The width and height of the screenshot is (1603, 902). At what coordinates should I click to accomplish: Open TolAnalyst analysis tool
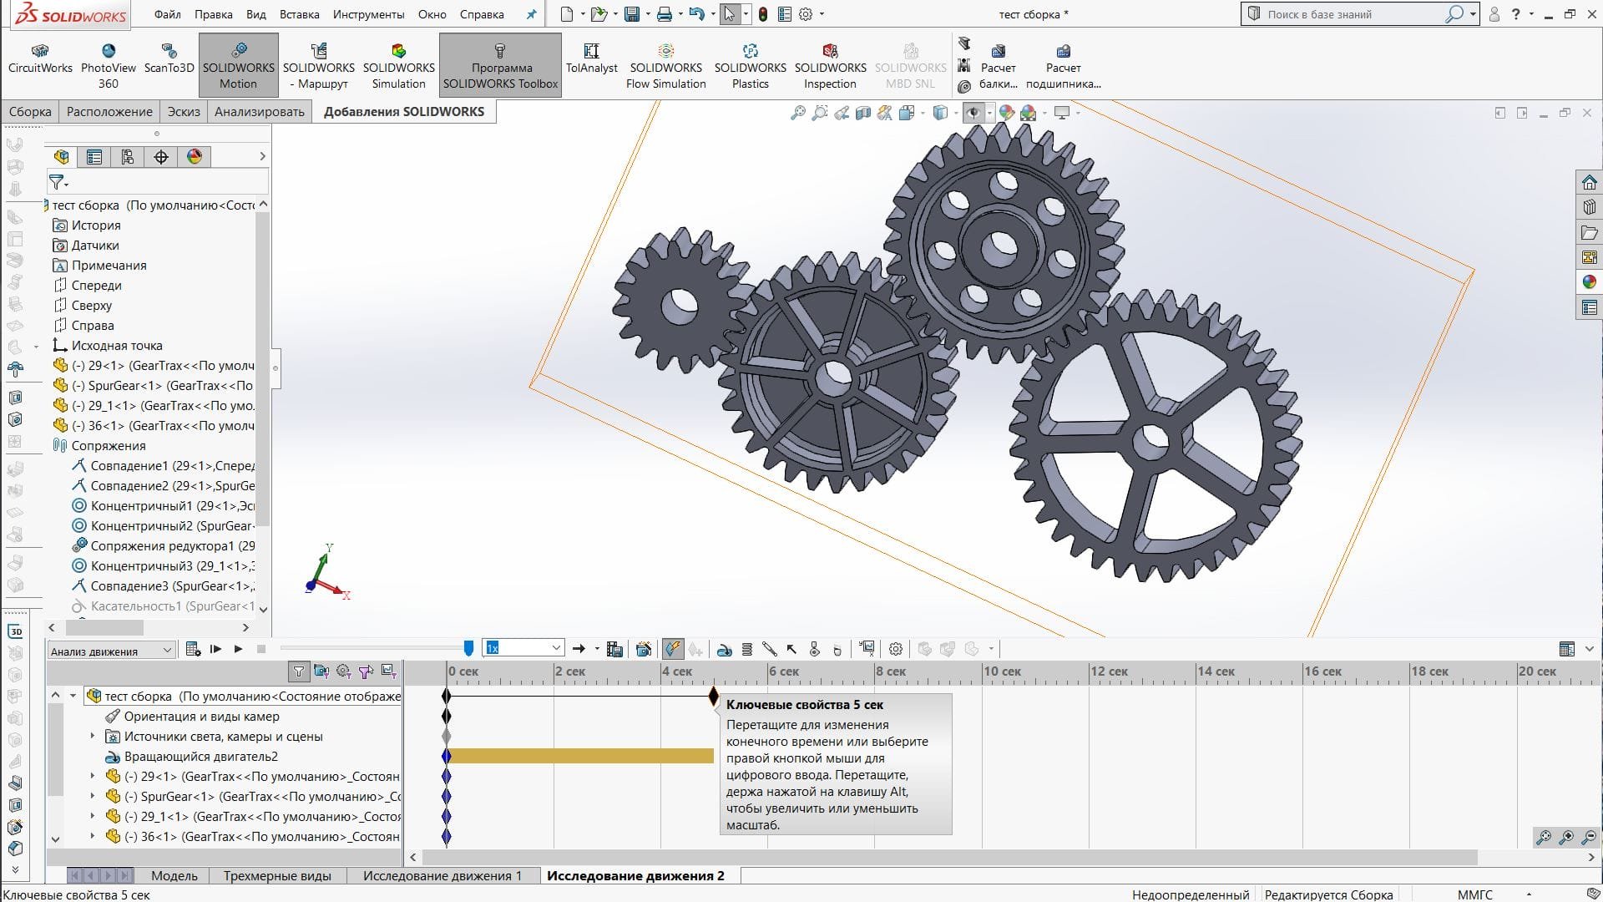coord(591,61)
